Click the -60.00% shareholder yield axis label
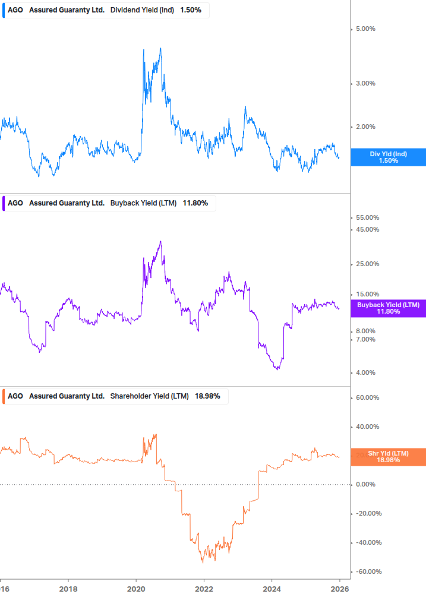 [x=368, y=572]
